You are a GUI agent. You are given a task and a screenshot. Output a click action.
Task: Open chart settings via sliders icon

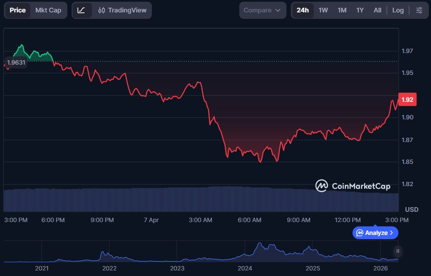click(x=419, y=10)
